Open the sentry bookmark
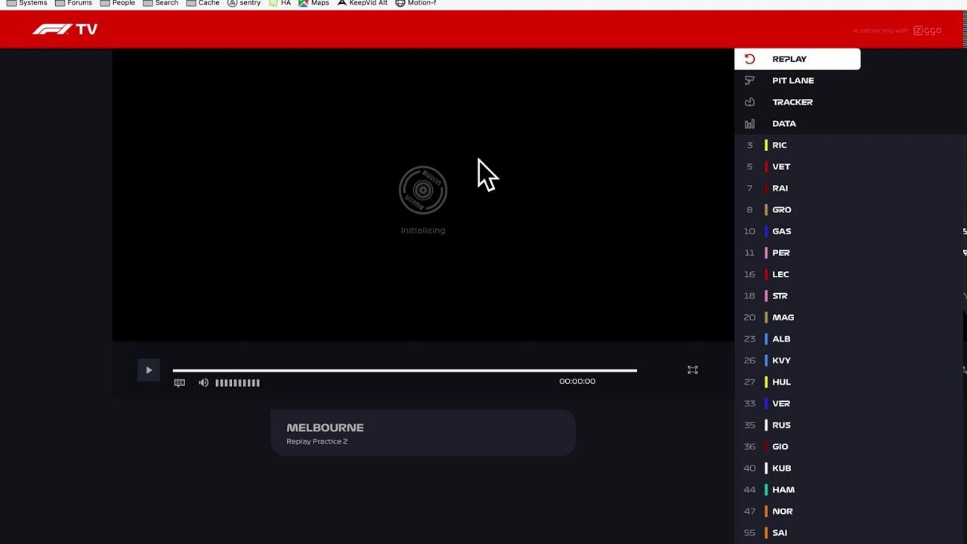The image size is (967, 544). pos(244,3)
